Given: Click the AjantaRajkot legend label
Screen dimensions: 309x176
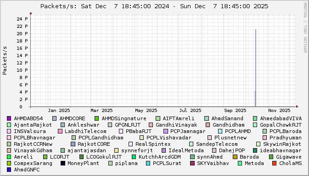Looking at the screenshot, I should pyautogui.click(x=33, y=125).
